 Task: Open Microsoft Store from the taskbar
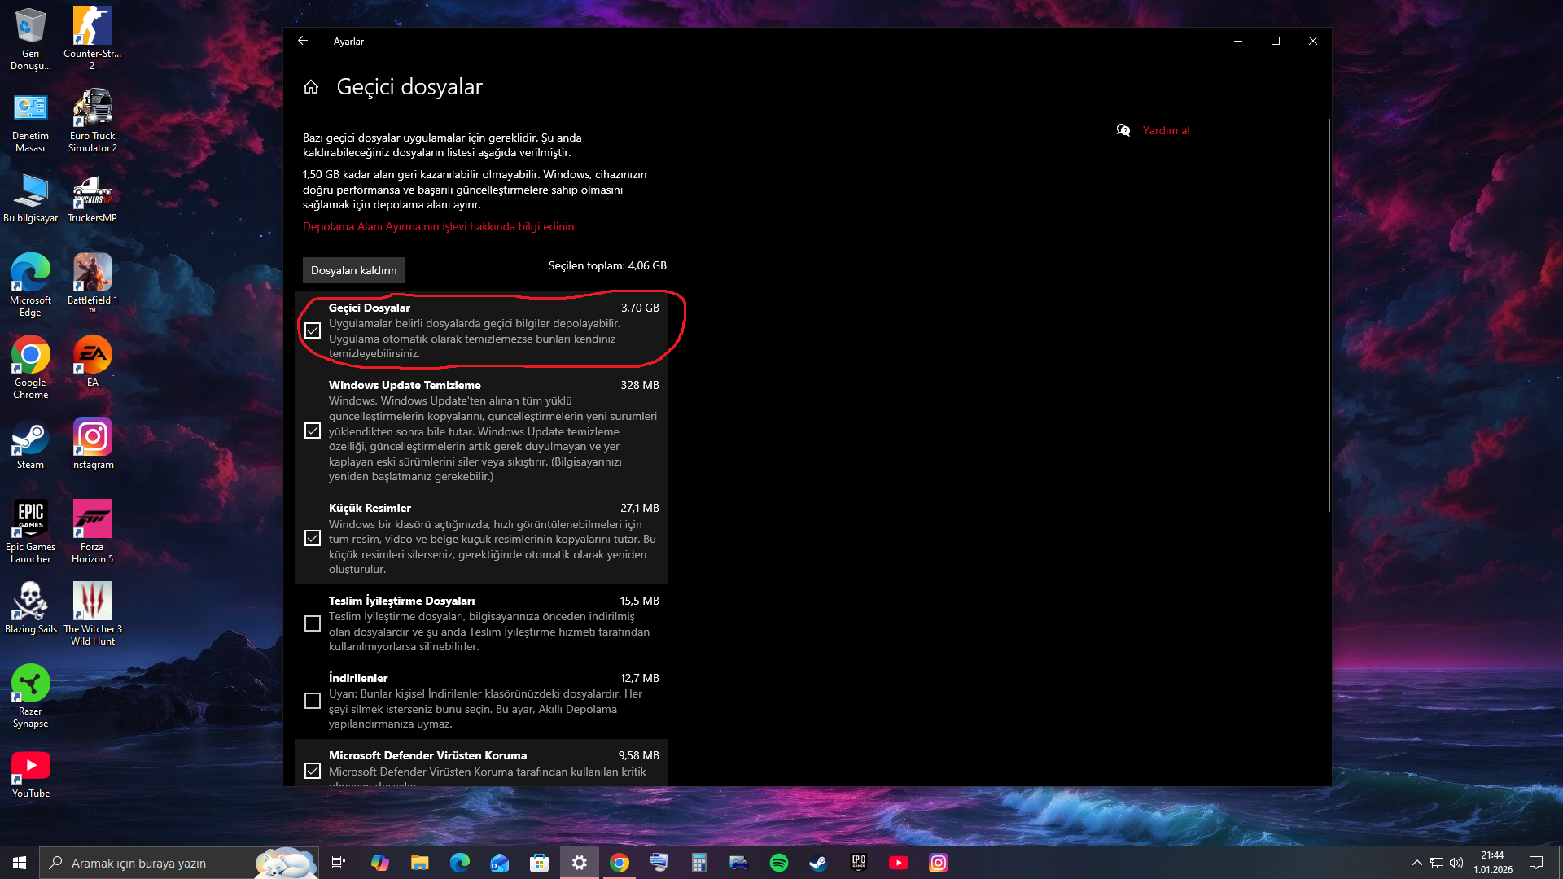click(539, 863)
